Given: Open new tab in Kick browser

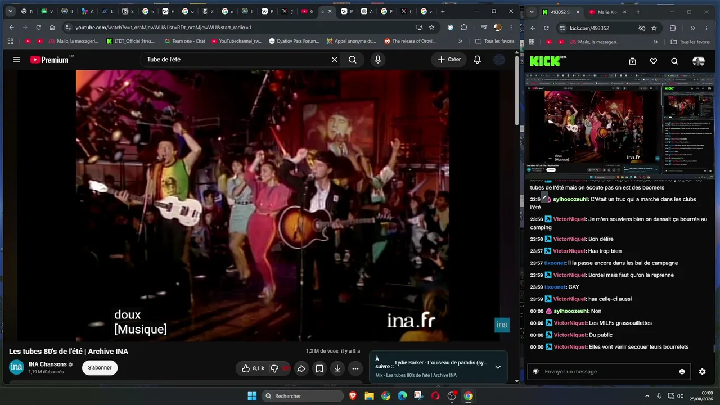Looking at the screenshot, I should point(637,12).
